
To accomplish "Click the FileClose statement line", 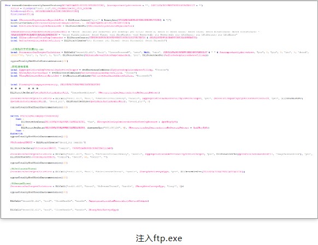I will click(22, 14).
